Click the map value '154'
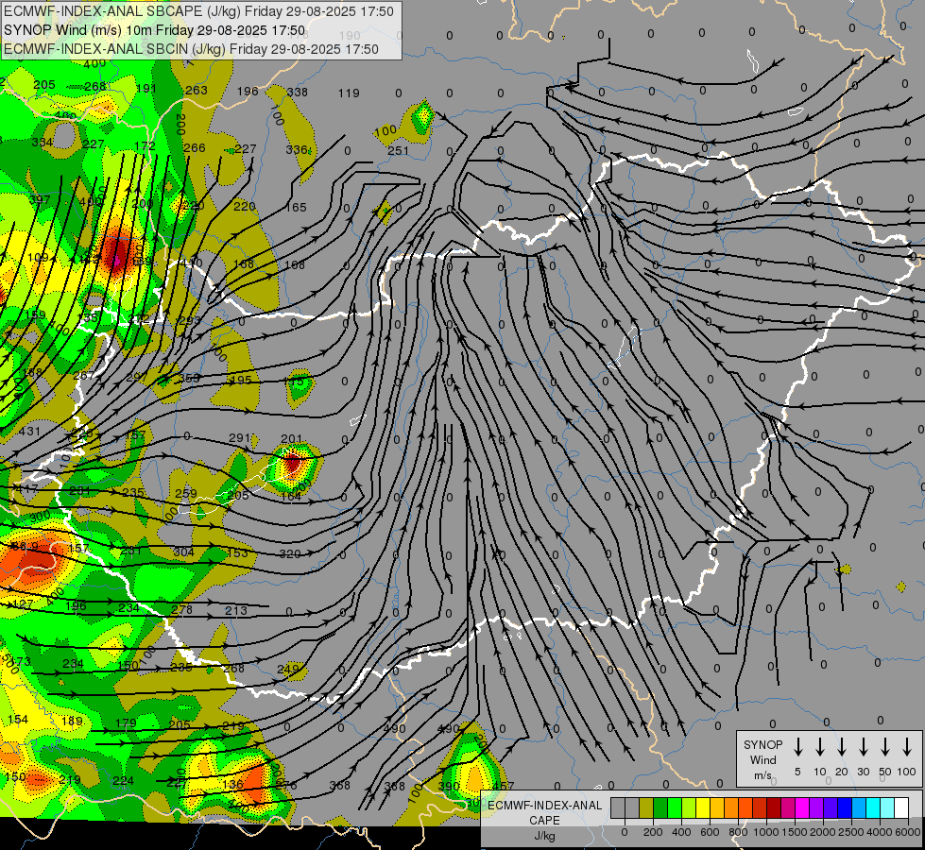The height and width of the screenshot is (850, 925). [18, 719]
